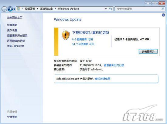Click the Control Panel icon in address bar
Screen dimensions: 167x124
point(19,9)
